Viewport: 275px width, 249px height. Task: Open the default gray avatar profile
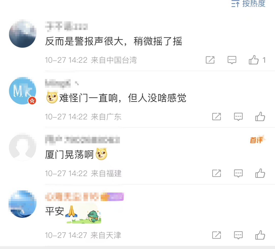(x=22, y=147)
